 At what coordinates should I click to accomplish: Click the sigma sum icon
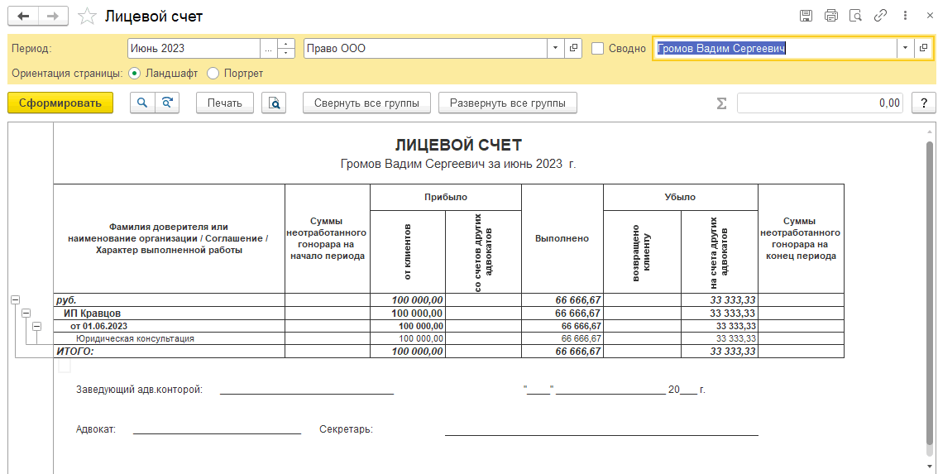pos(720,103)
